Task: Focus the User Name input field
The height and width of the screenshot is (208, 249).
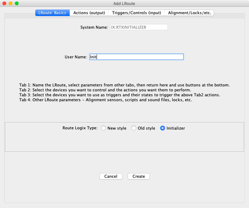Action: [136, 57]
